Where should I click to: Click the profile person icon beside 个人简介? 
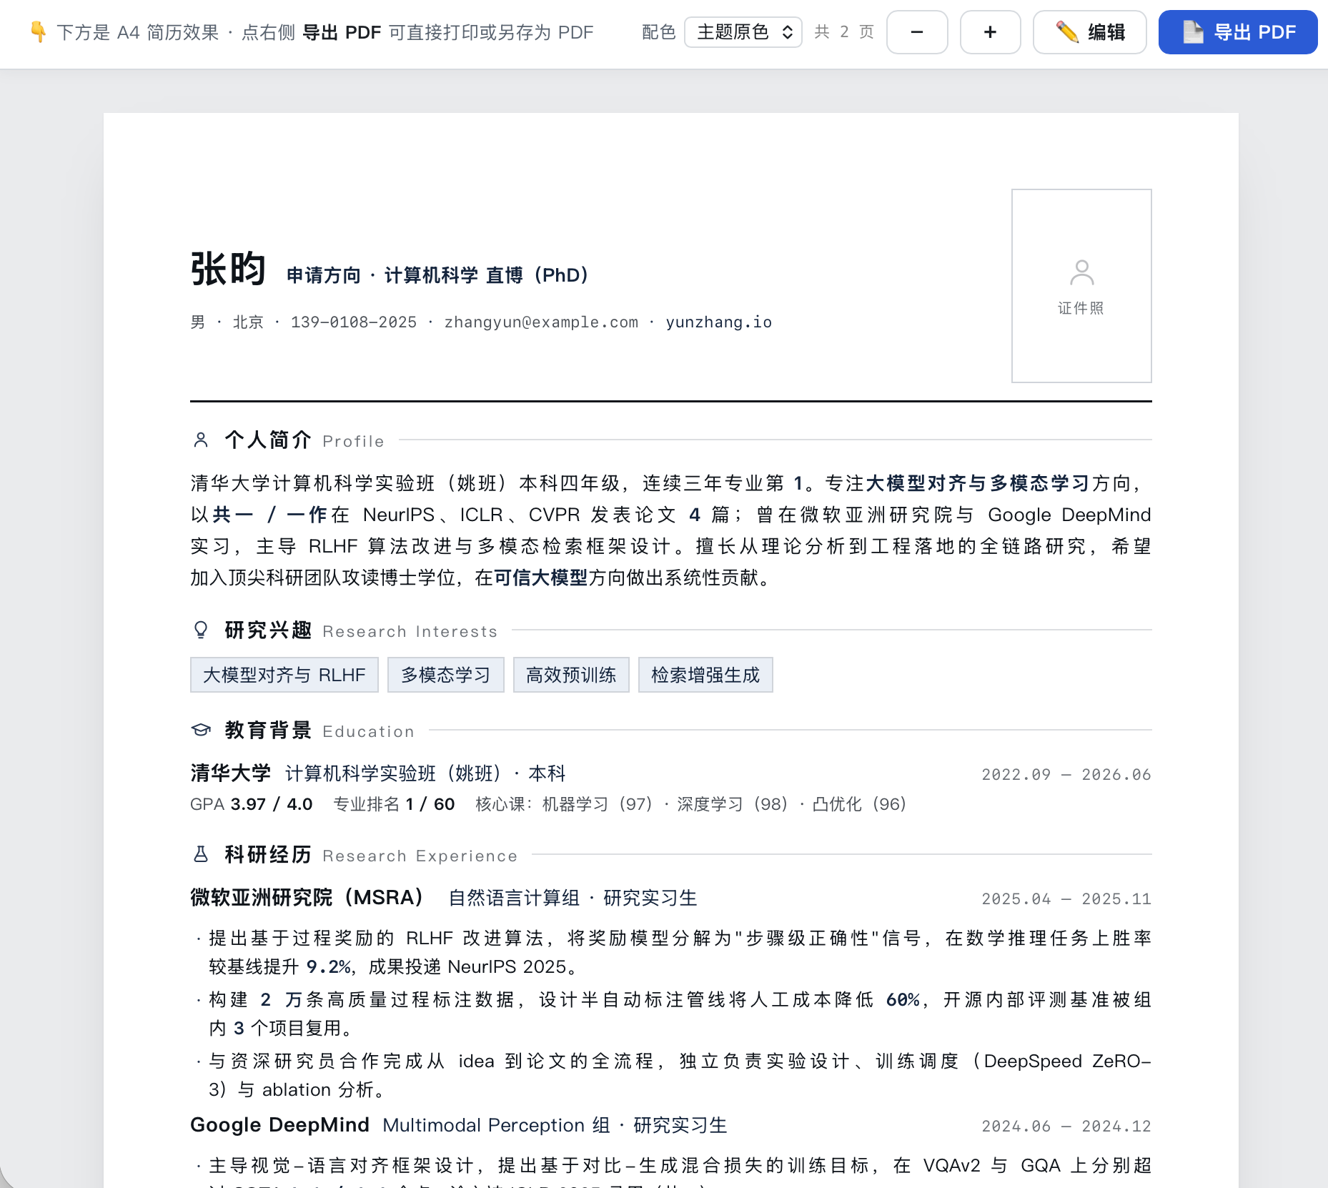coord(201,440)
